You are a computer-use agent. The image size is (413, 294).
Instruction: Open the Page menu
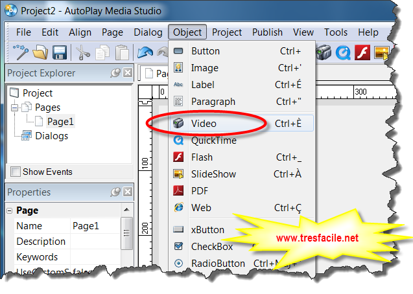point(112,32)
